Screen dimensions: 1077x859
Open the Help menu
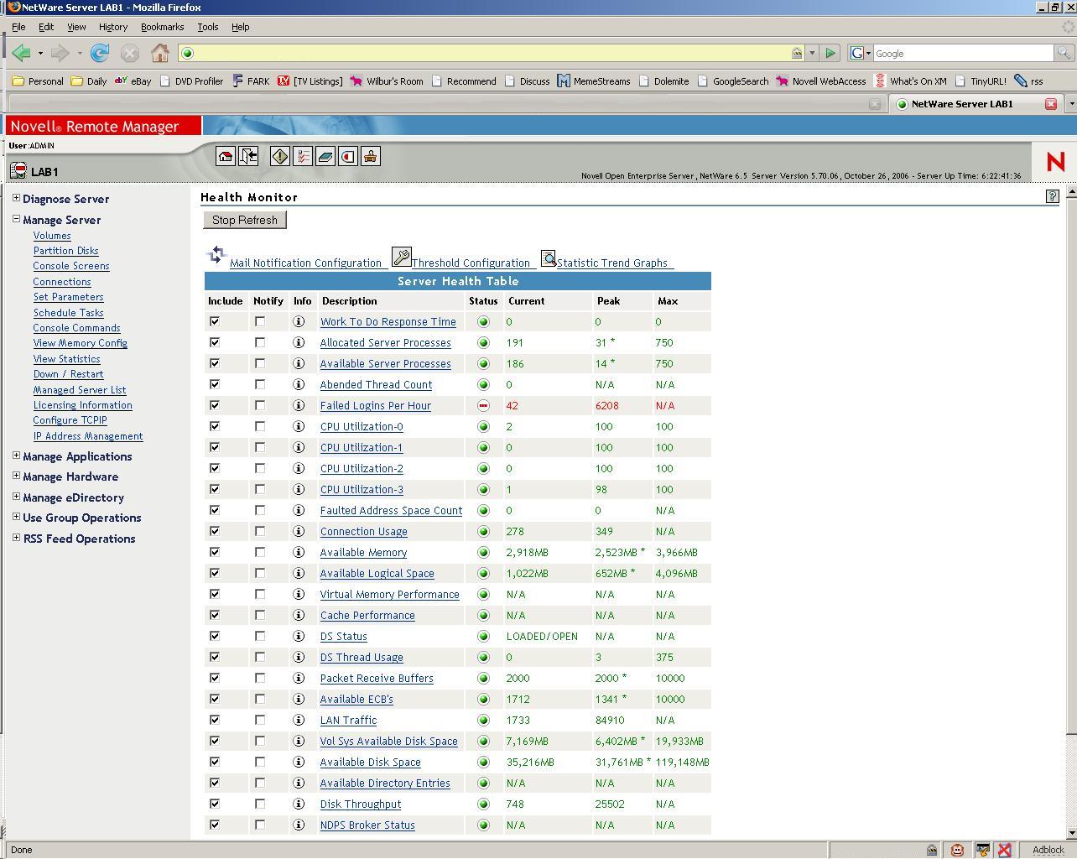(x=241, y=27)
